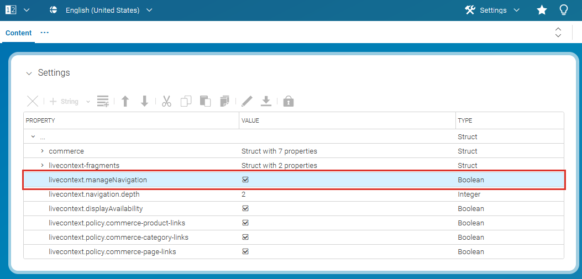Open the Settings dropdown in the header

tap(516, 10)
